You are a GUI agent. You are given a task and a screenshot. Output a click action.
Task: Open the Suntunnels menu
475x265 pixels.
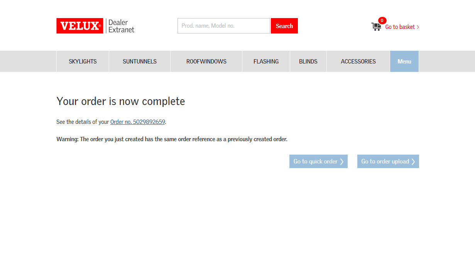140,62
